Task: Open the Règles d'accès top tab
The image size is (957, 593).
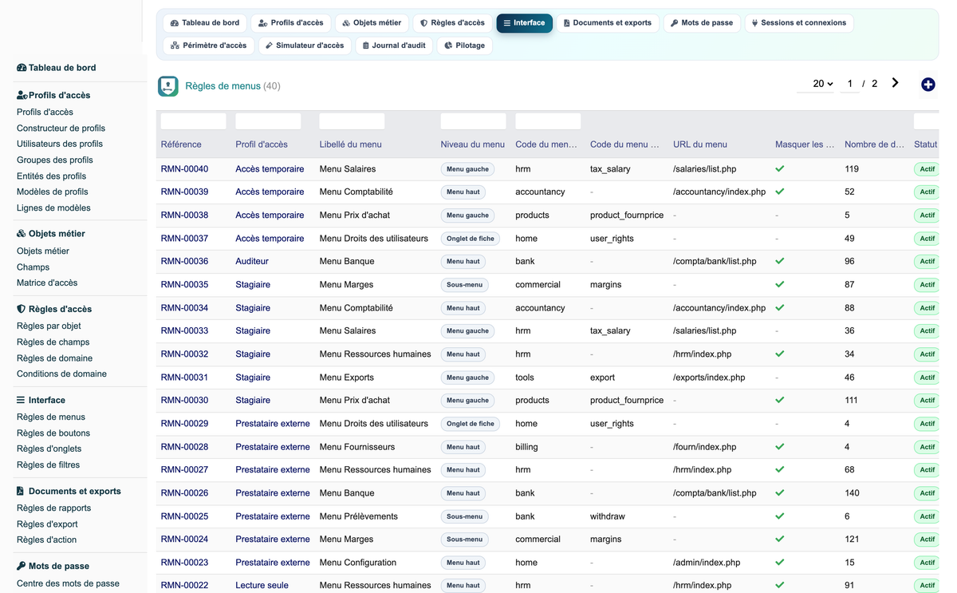Action: click(x=452, y=23)
